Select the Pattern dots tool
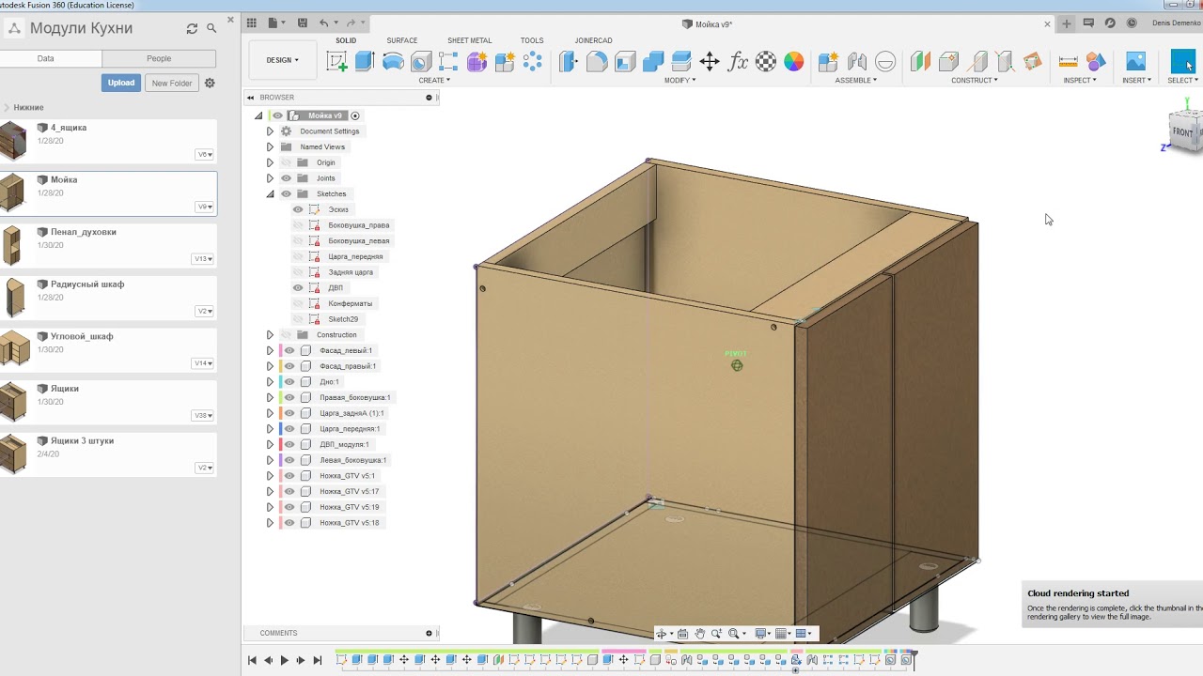This screenshot has width=1203, height=676. (x=533, y=62)
